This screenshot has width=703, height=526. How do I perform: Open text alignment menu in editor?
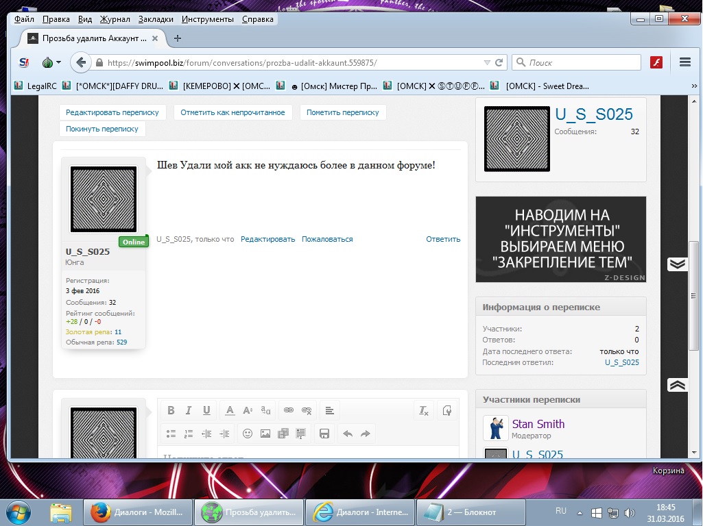(x=329, y=410)
